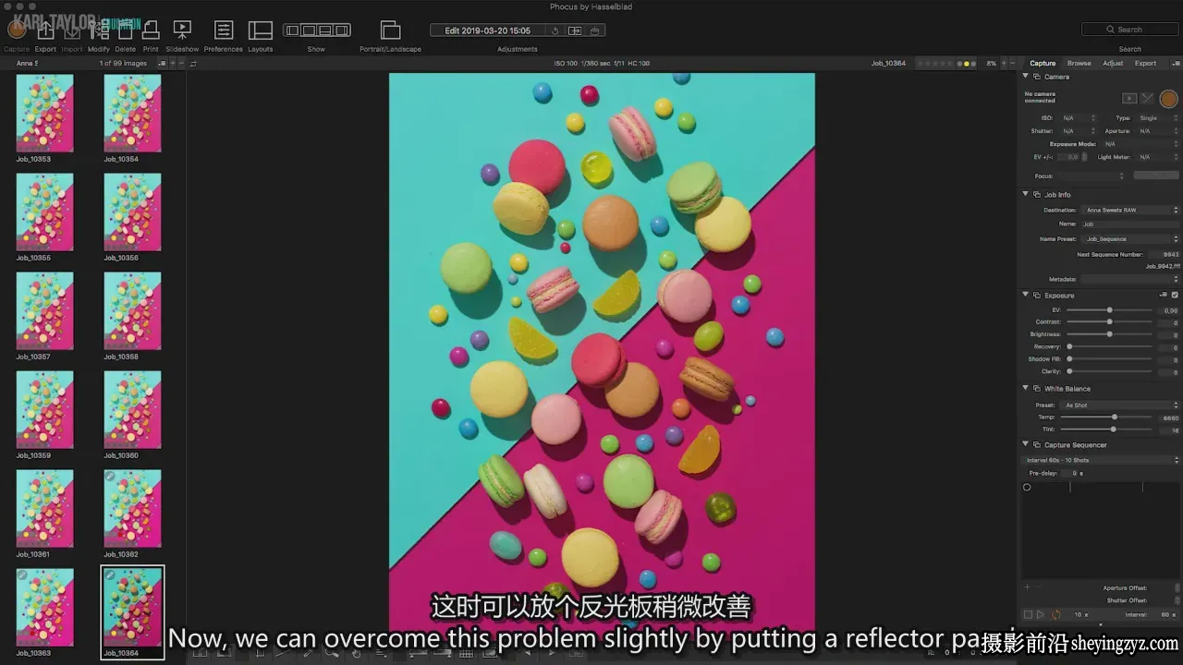
Task: Click the Delete toolbar icon
Action: coord(125,30)
